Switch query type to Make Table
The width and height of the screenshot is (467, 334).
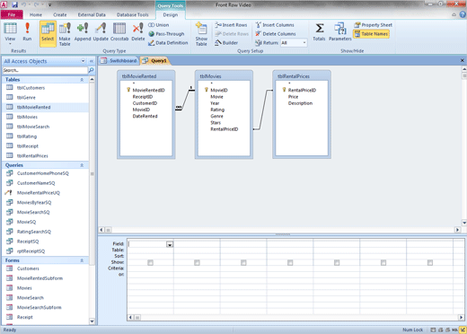[65, 33]
